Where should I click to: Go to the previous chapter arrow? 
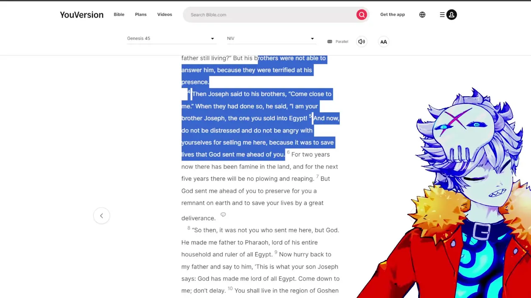(x=102, y=216)
